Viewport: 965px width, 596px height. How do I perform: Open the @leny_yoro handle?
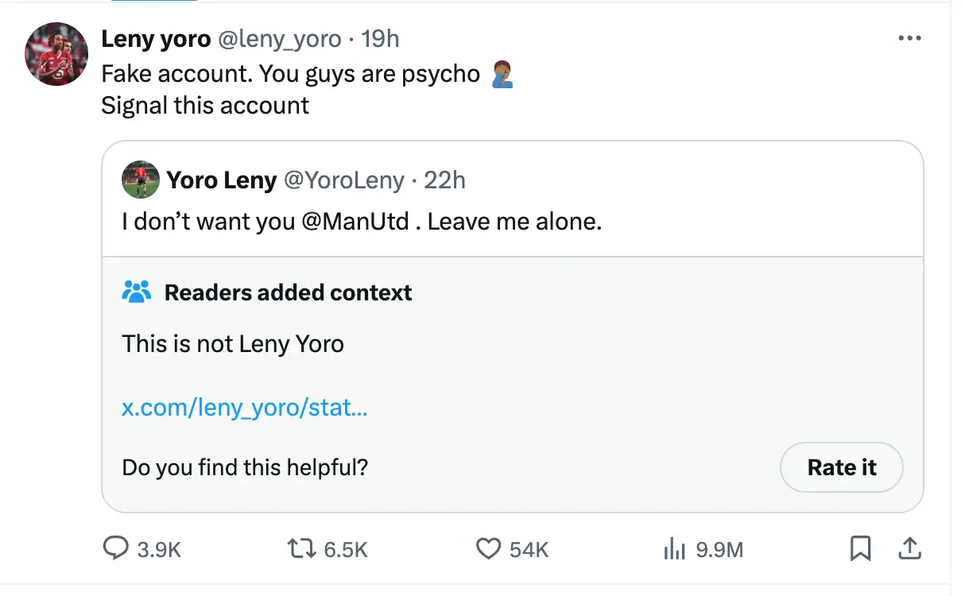[279, 38]
